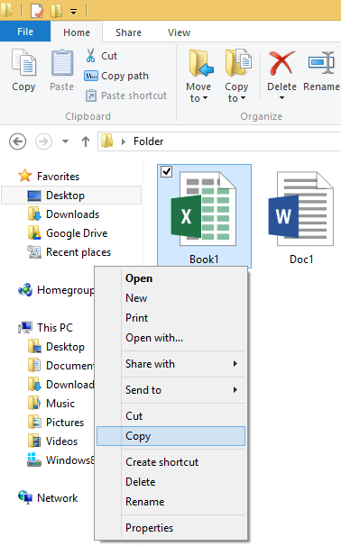Select Windows8 drive under This PC
The image size is (341, 546).
60,460
